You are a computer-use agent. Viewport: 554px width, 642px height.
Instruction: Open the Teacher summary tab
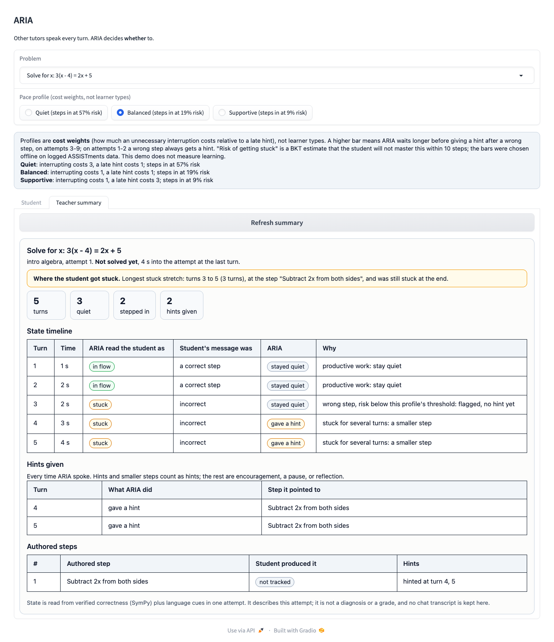click(79, 203)
